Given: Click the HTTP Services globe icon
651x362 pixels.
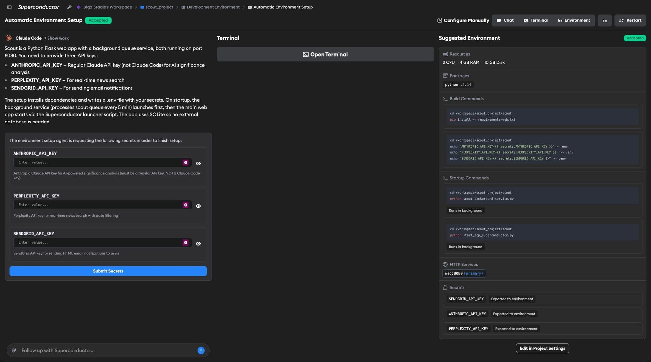Looking at the screenshot, I should tap(445, 265).
